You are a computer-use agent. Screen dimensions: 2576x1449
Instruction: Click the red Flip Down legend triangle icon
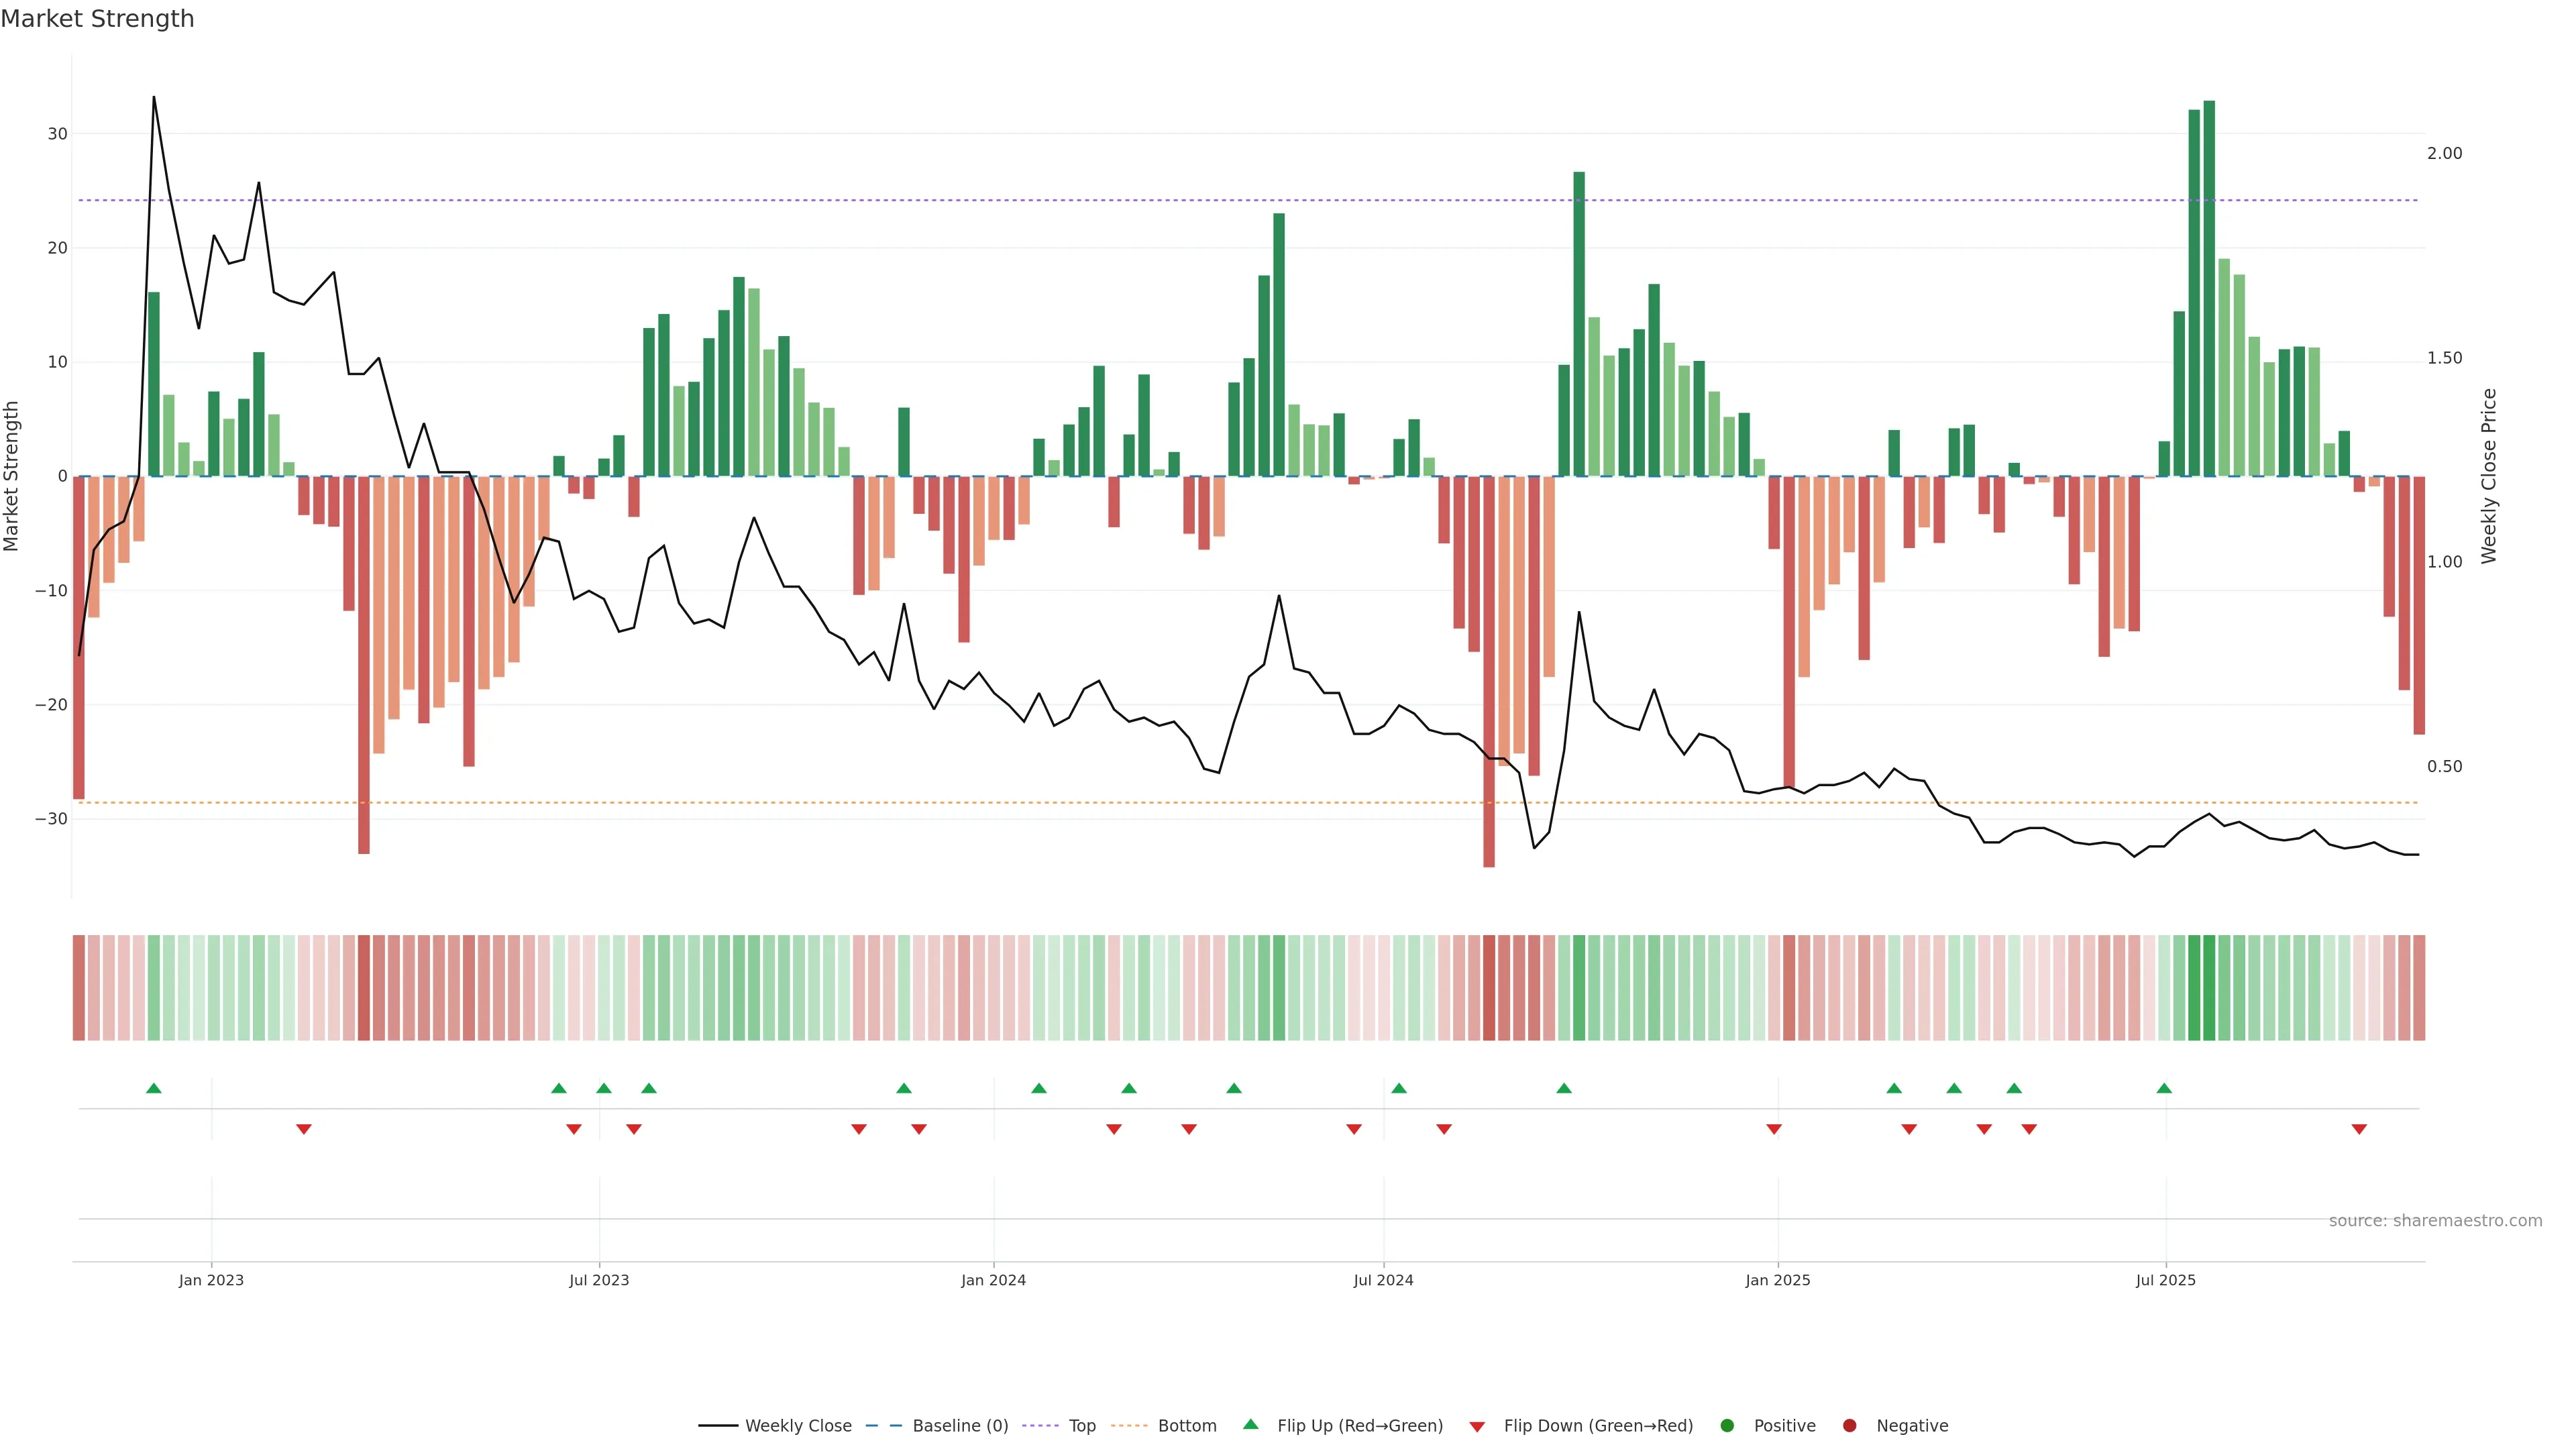[1477, 1427]
